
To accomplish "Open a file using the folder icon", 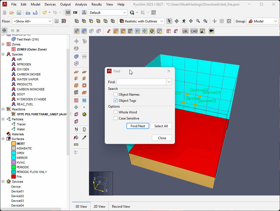I will click(12, 12).
